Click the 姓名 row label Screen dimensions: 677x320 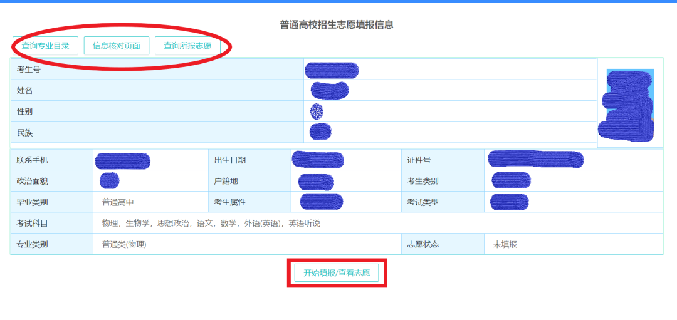click(24, 91)
